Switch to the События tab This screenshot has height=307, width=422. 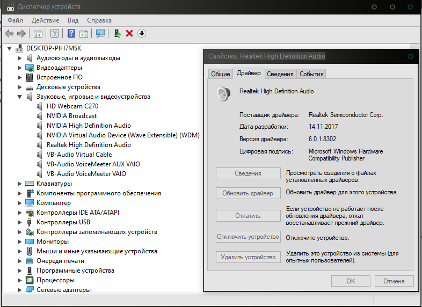[x=311, y=74]
